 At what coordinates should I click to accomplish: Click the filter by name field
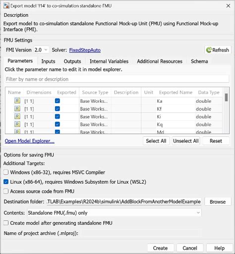[117, 79]
